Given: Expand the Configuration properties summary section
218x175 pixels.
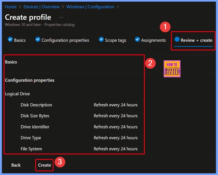Looking at the screenshot, I should pos(30,80).
